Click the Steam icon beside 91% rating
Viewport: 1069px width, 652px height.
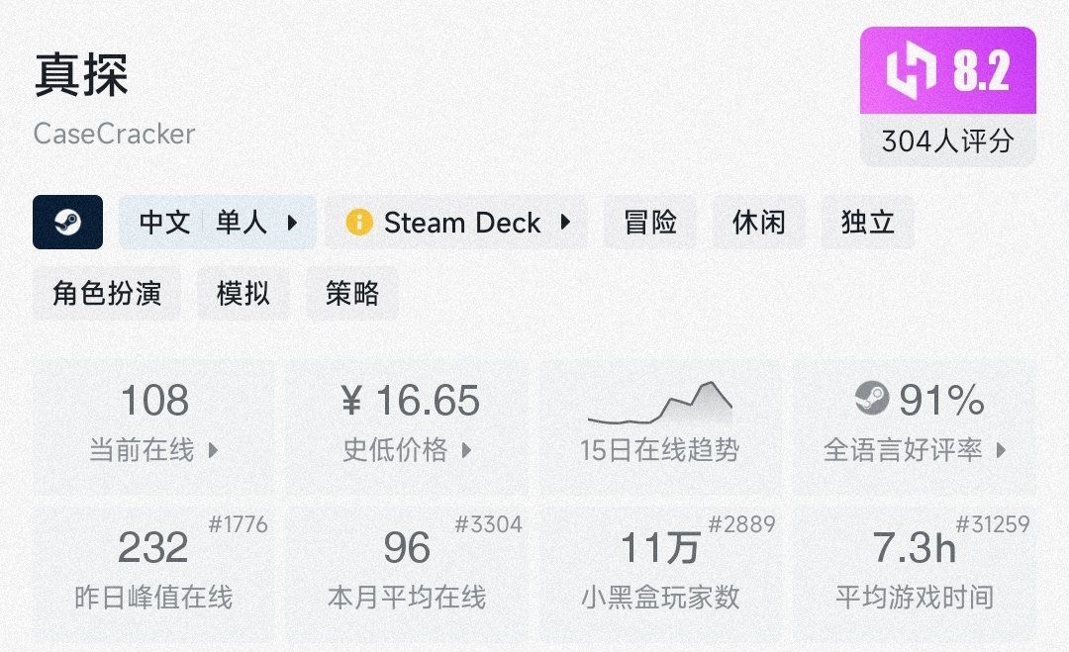point(873,399)
